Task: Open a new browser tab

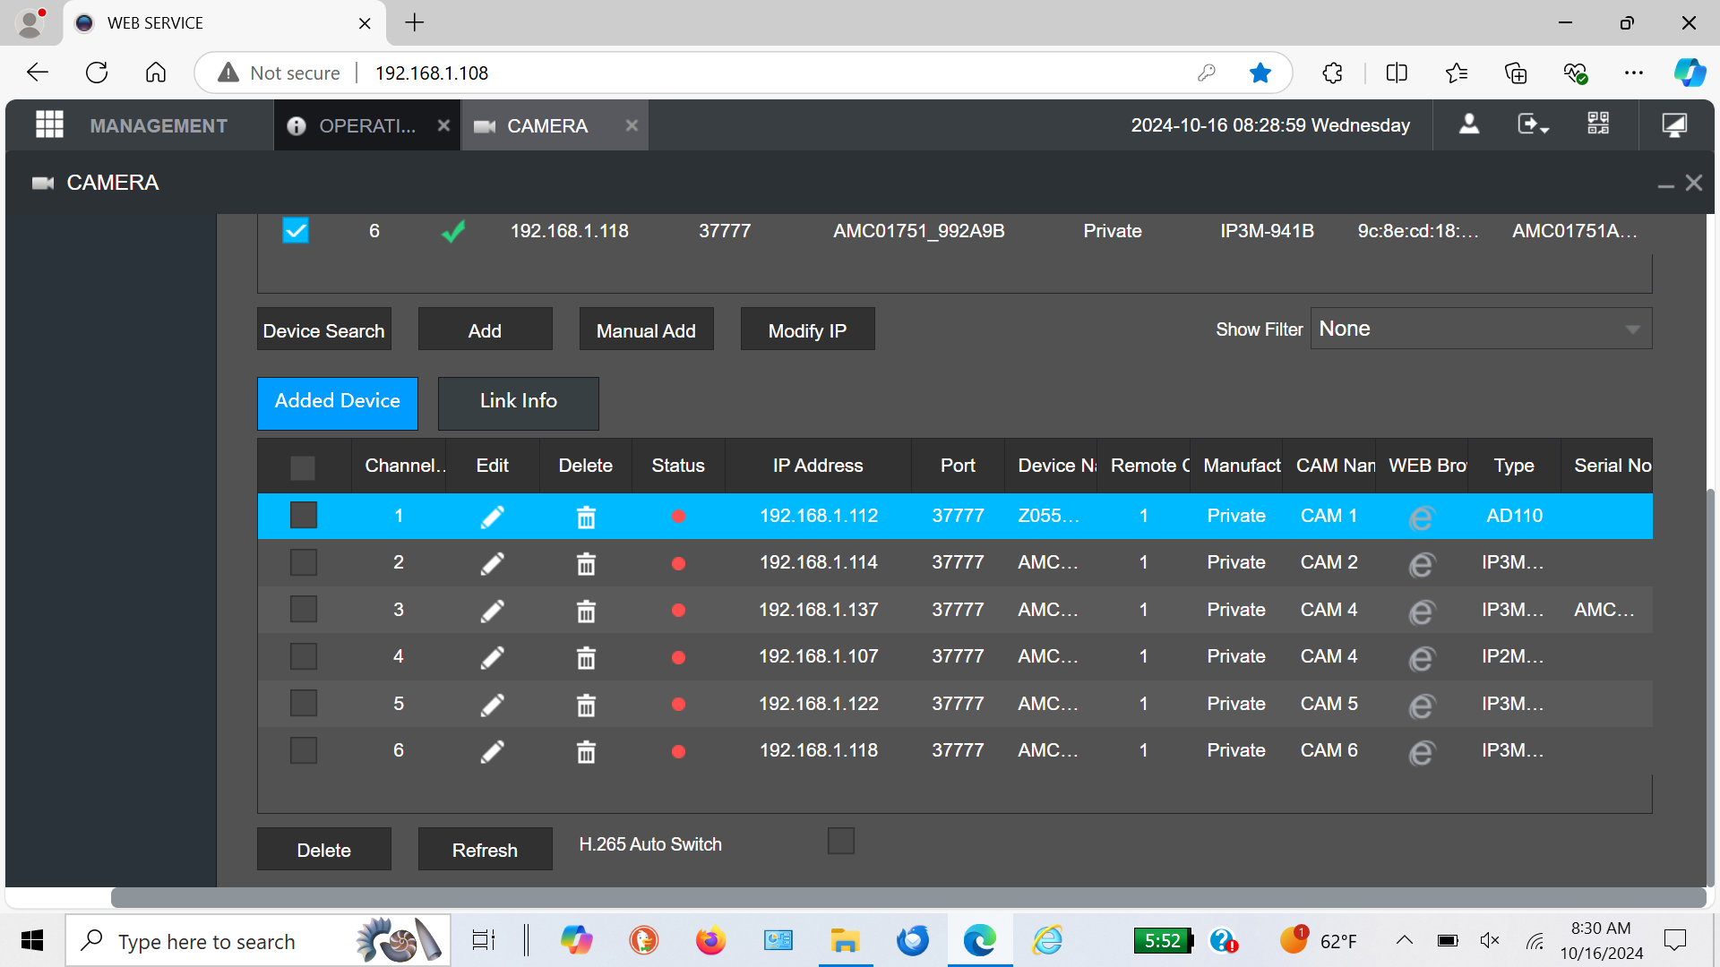Action: point(415,23)
